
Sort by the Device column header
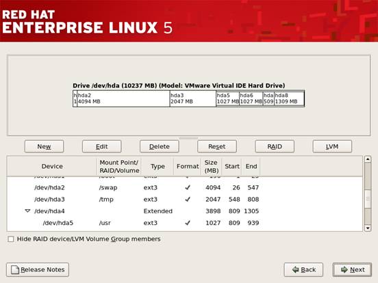52,166
